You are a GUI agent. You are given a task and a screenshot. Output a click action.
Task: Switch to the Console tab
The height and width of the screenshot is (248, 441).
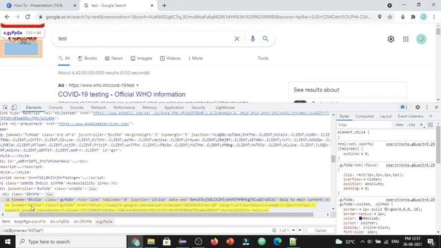click(56, 107)
